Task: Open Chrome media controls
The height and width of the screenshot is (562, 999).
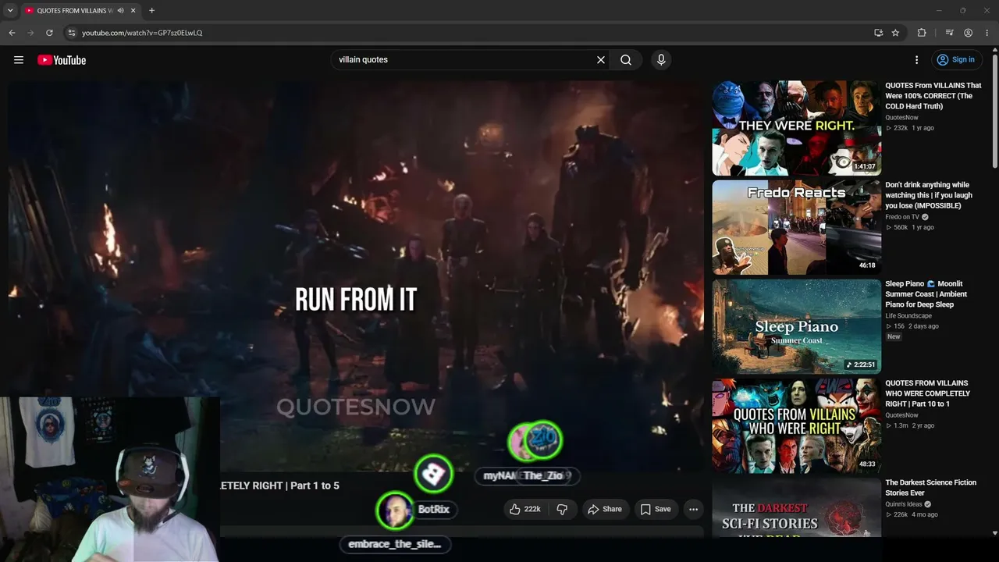Action: click(949, 33)
